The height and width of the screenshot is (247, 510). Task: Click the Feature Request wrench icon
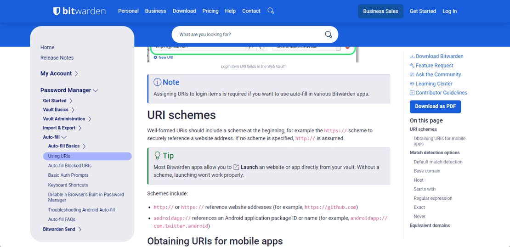pos(412,65)
